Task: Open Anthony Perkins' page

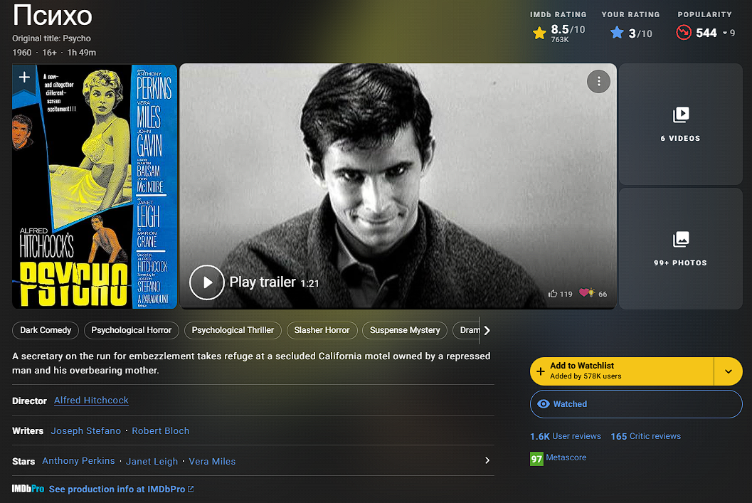Action: [x=79, y=461]
